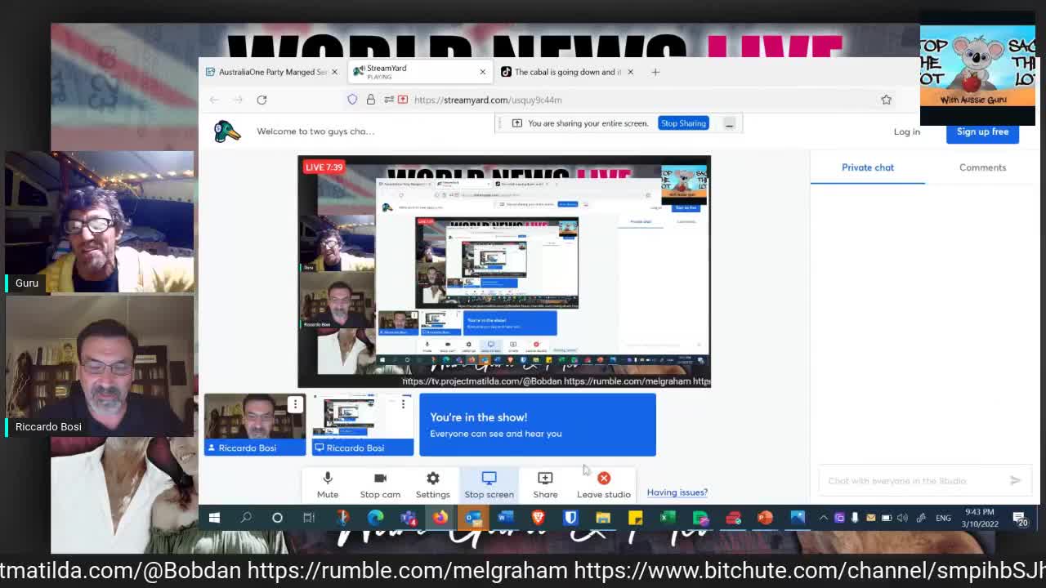The width and height of the screenshot is (1046, 588).
Task: Open volume control in system tray
Action: coord(902,518)
